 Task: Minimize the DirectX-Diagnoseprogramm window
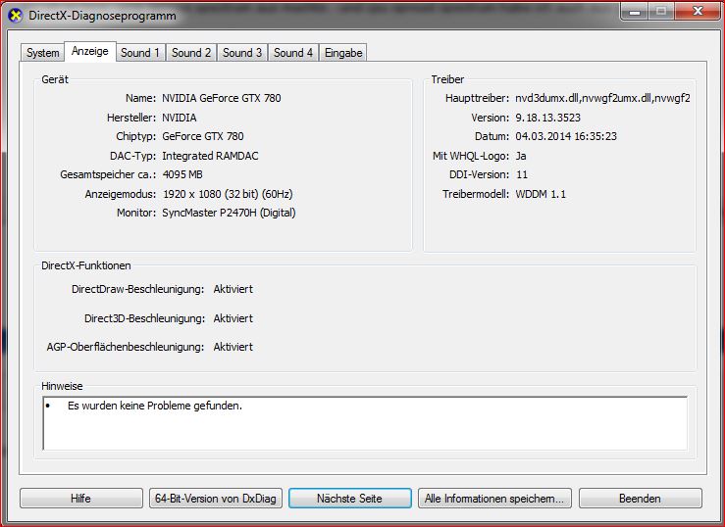click(635, 11)
